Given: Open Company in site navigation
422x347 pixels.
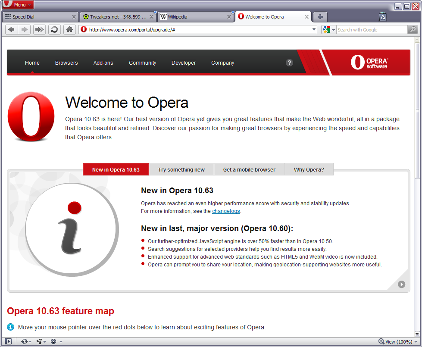Looking at the screenshot, I should pyautogui.click(x=222, y=63).
